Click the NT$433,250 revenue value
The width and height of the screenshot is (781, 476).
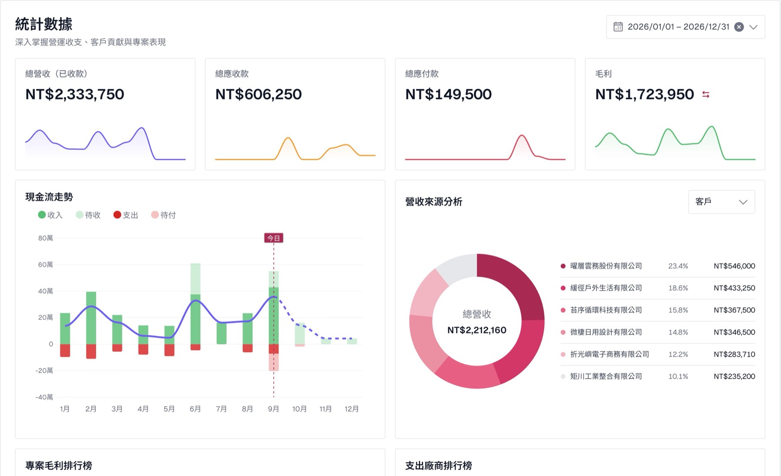pyautogui.click(x=734, y=288)
